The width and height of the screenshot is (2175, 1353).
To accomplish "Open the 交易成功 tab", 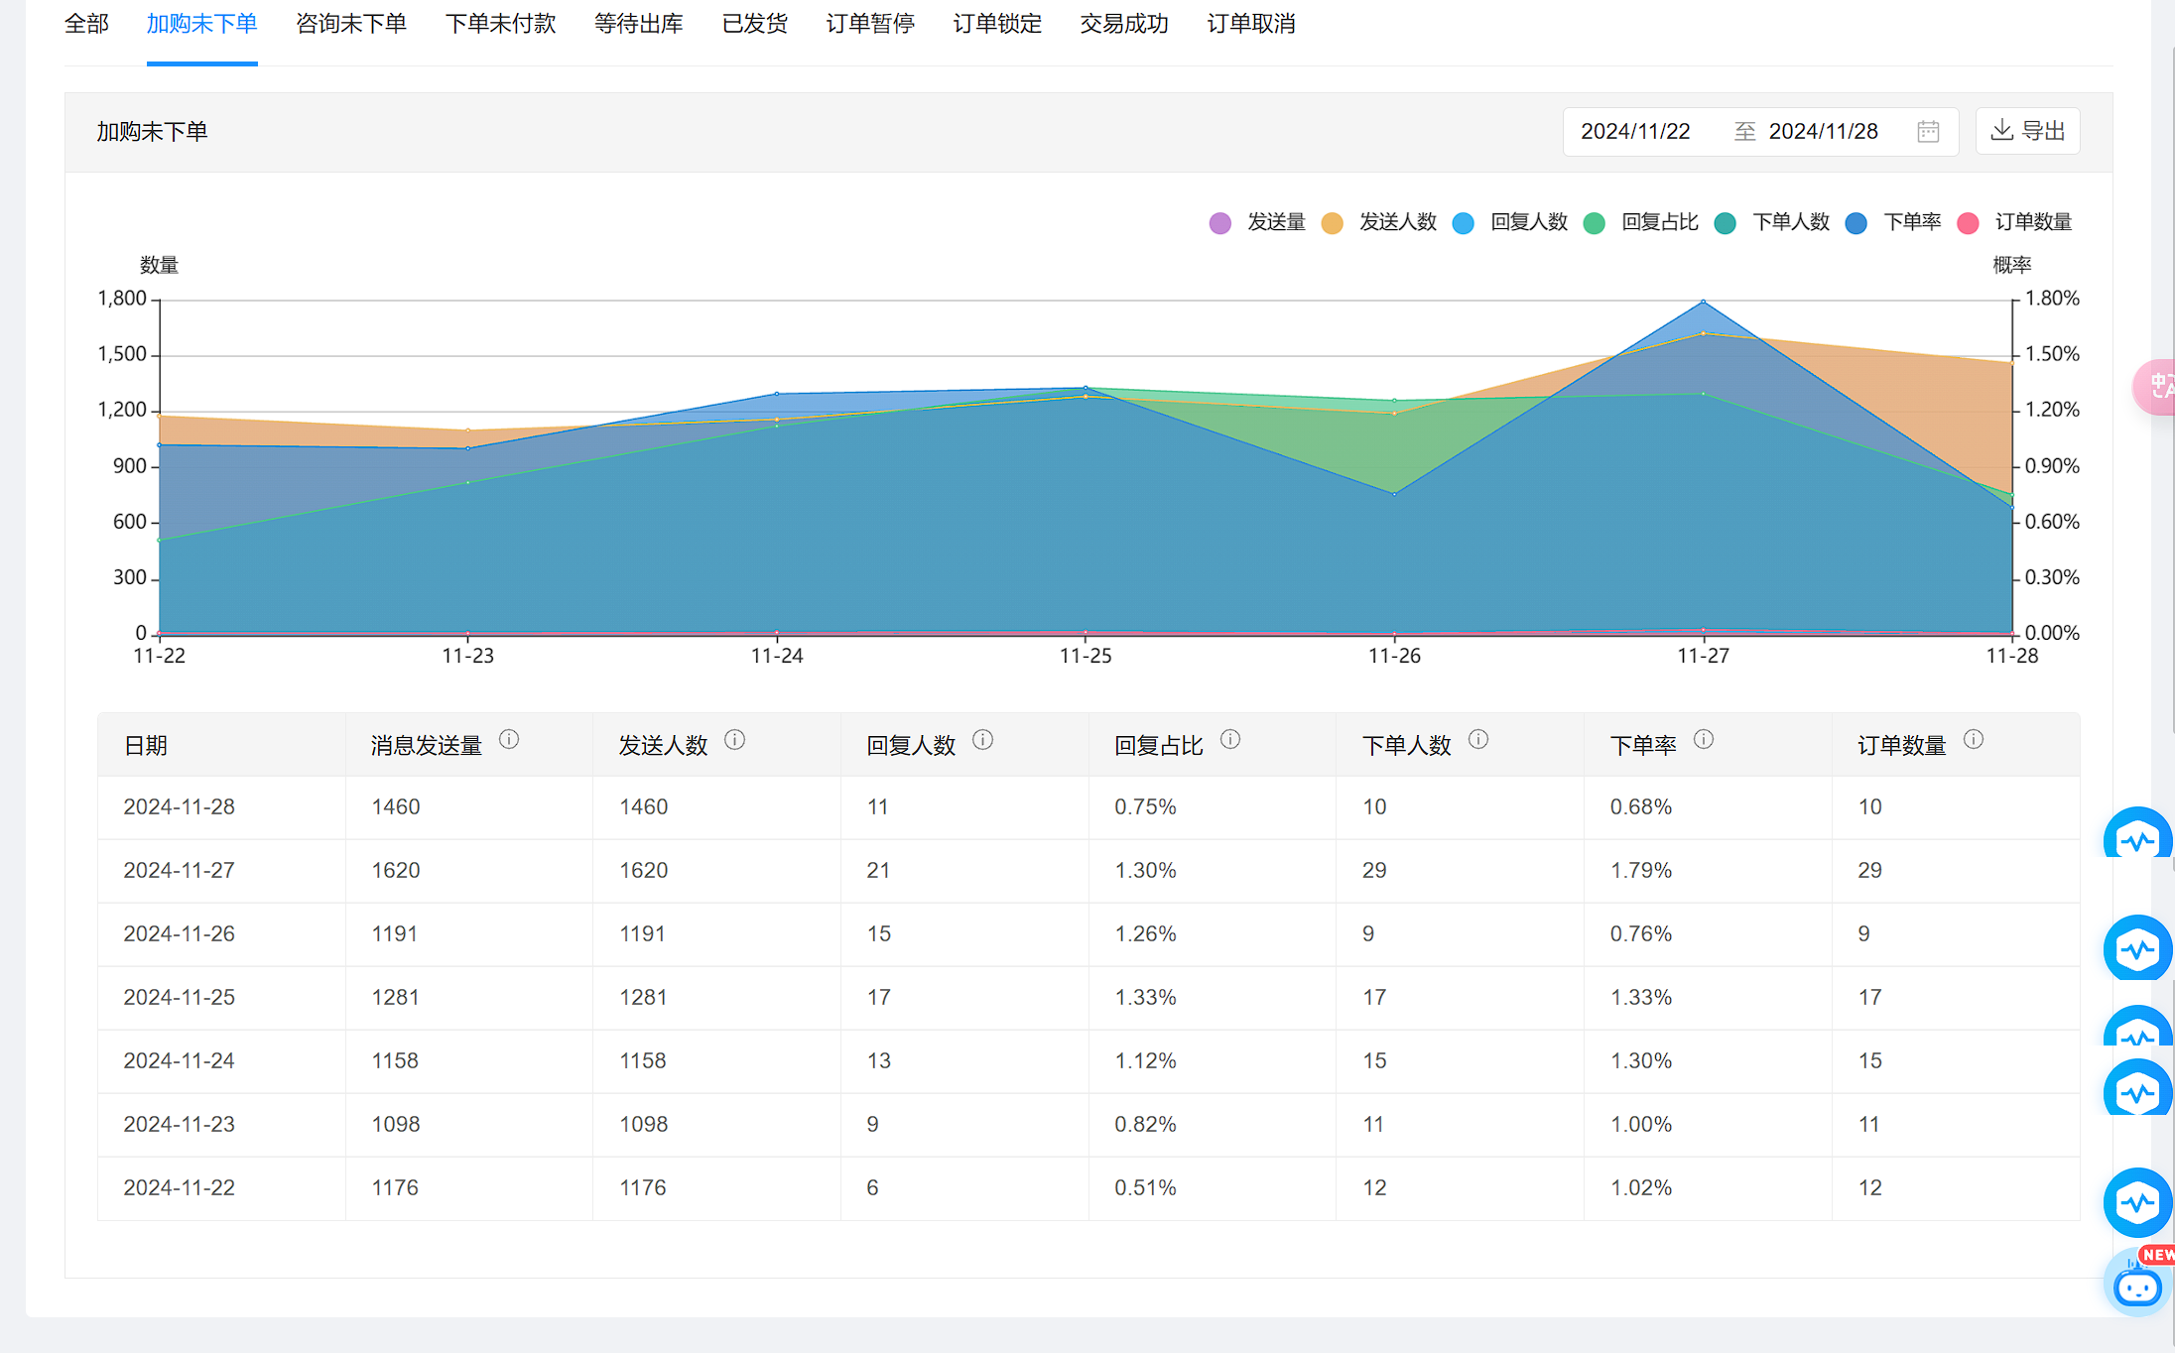I will 1124,24.
